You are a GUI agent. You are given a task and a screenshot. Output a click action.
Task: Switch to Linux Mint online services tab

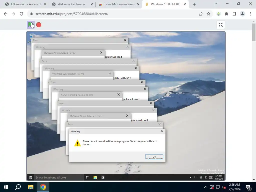click(x=119, y=4)
